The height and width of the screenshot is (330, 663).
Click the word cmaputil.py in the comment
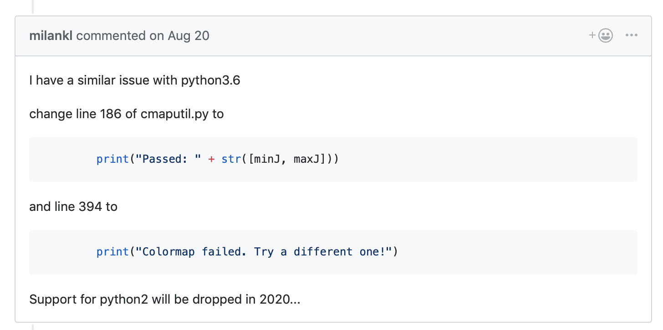pos(175,114)
